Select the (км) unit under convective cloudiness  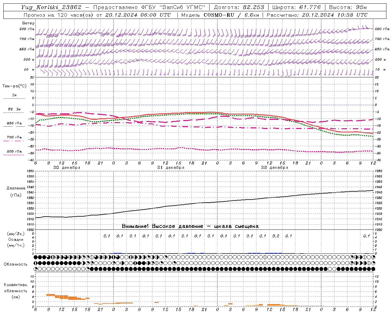click(16, 297)
